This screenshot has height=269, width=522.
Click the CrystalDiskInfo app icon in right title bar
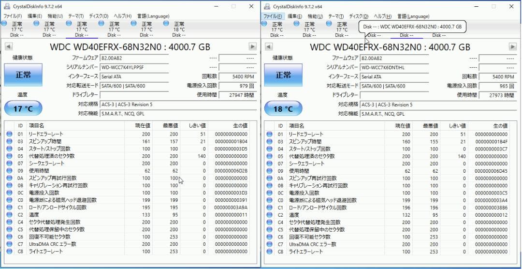point(267,6)
